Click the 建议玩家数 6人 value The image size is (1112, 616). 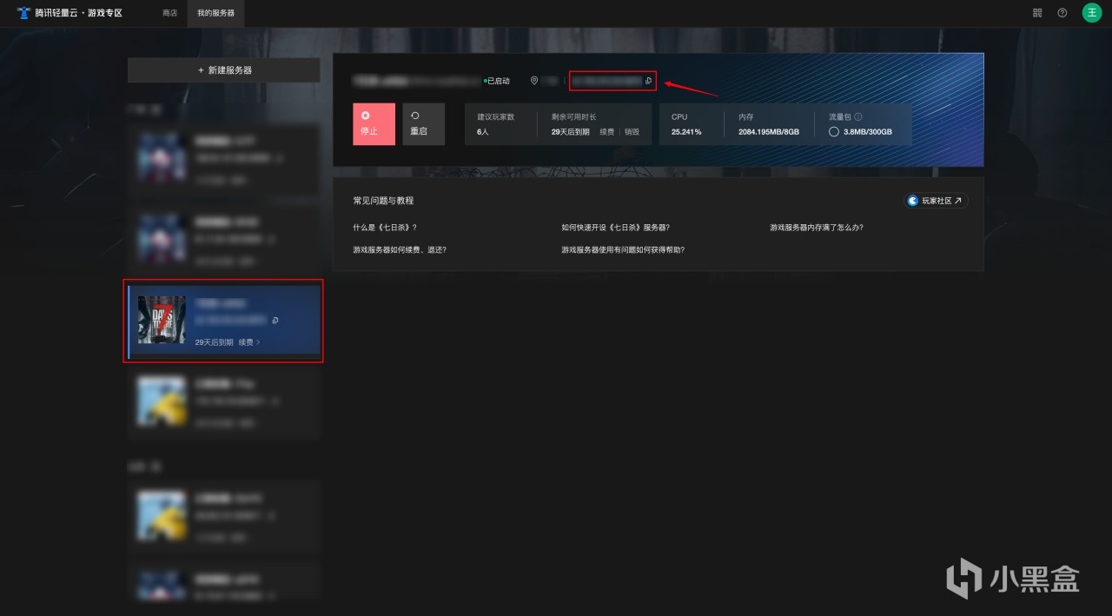click(483, 132)
